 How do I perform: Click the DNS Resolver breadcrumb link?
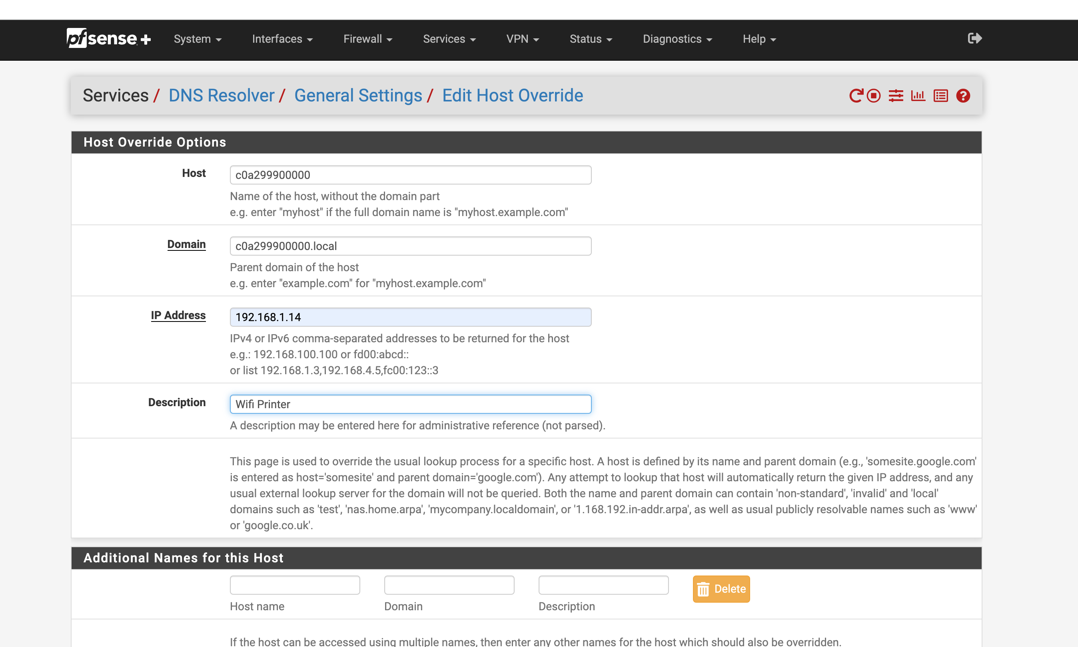point(221,95)
